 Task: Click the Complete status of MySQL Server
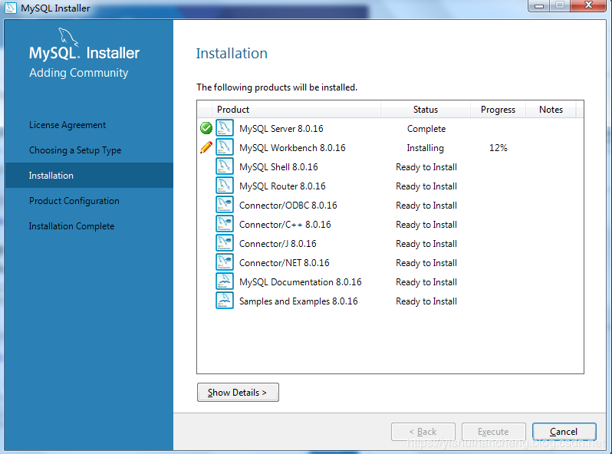click(426, 128)
